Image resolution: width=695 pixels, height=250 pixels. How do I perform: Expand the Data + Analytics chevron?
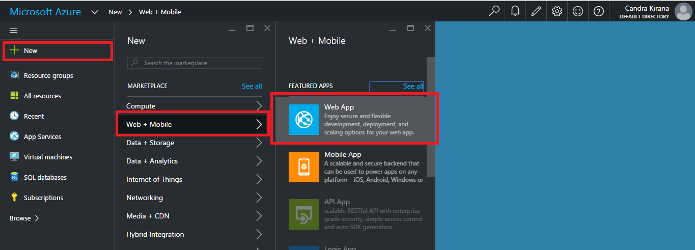(259, 161)
